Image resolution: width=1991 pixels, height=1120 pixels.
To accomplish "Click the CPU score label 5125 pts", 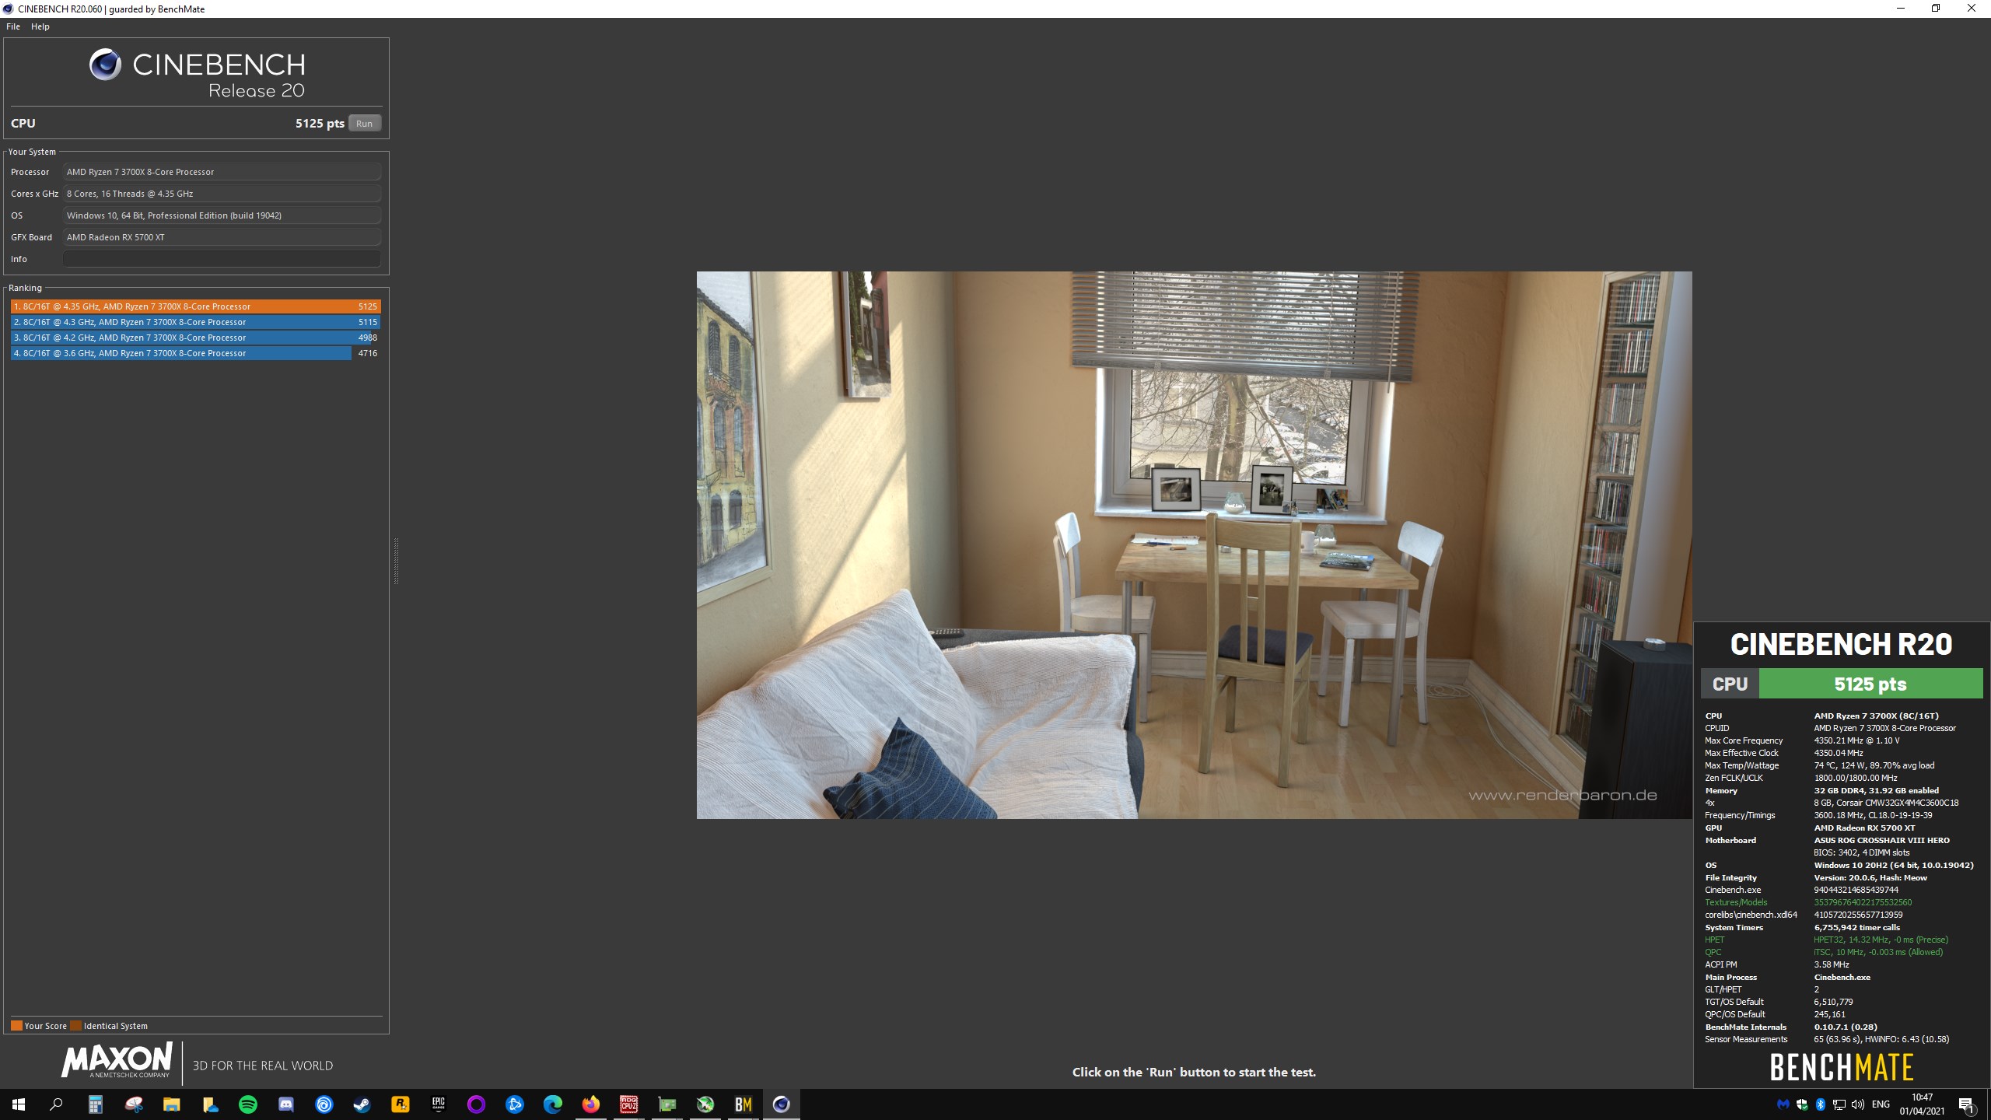I will pyautogui.click(x=320, y=123).
